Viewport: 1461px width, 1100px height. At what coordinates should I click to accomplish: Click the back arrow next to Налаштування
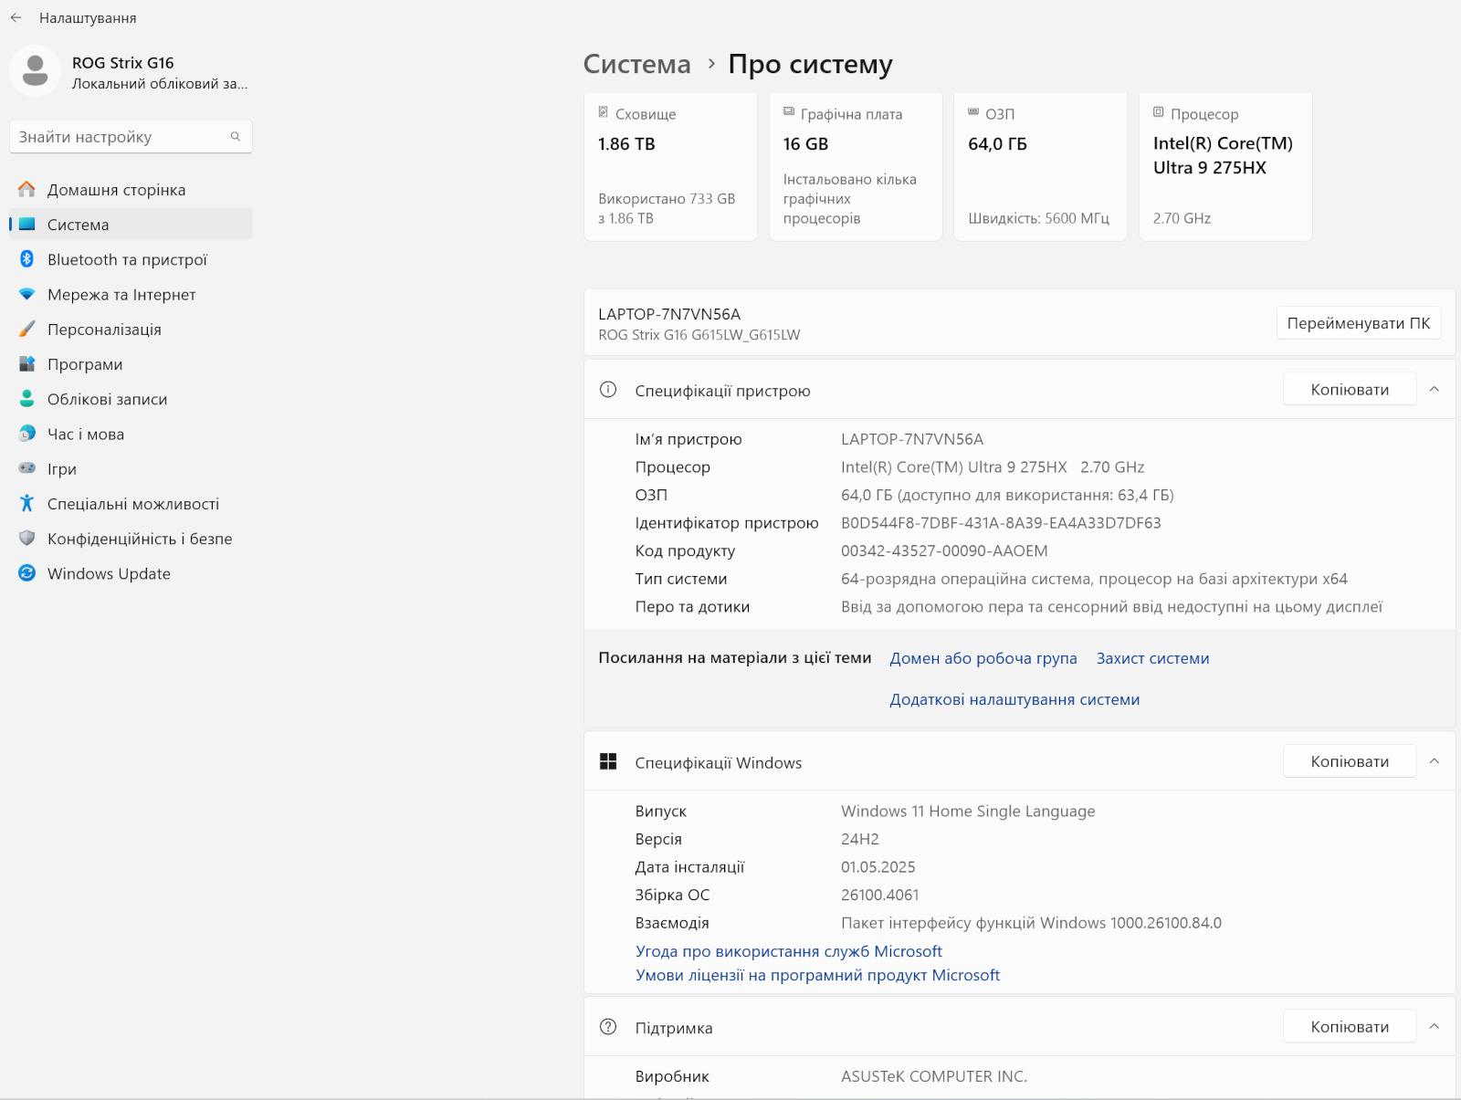point(16,17)
